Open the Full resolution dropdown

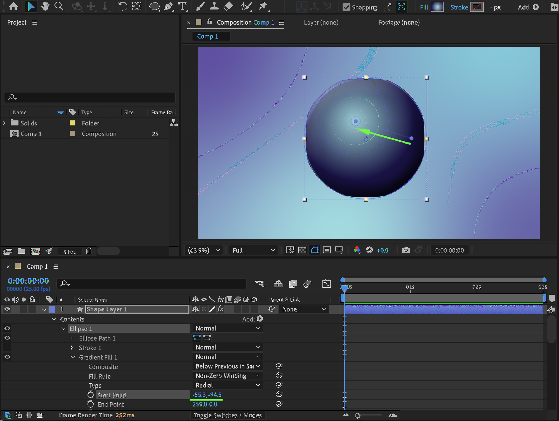[x=253, y=250]
